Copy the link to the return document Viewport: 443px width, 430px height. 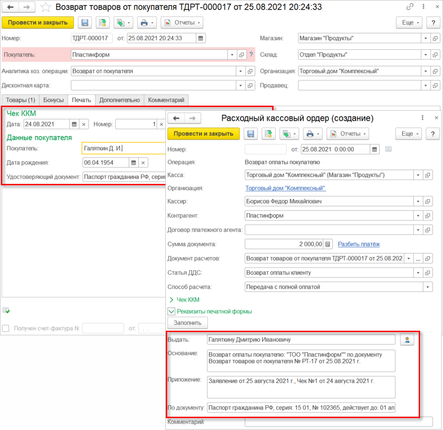point(410,7)
